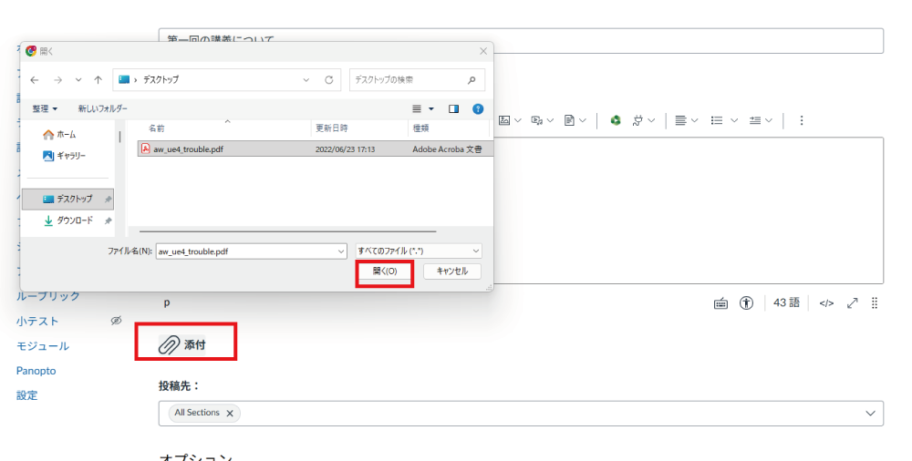Open the three-dot more options in editor toolbar
Image resolution: width=912 pixels, height=461 pixels.
(802, 120)
